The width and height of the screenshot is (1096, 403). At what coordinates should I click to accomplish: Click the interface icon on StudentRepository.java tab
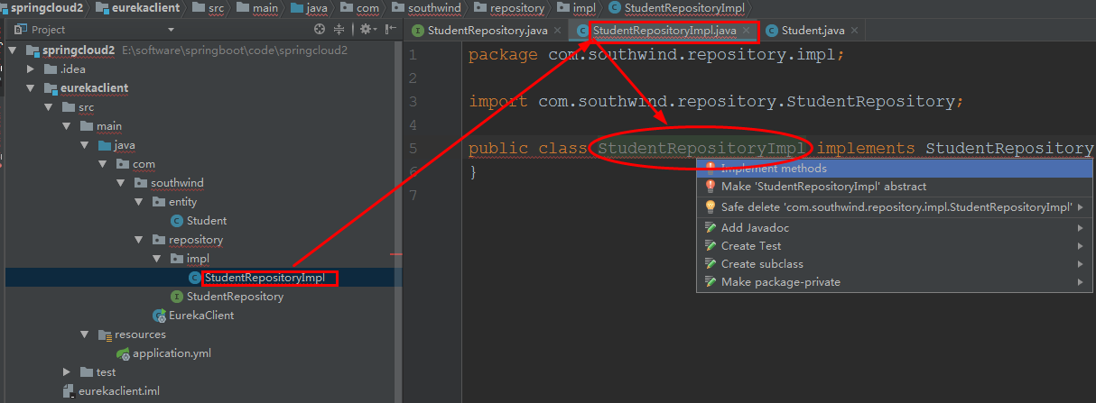418,30
